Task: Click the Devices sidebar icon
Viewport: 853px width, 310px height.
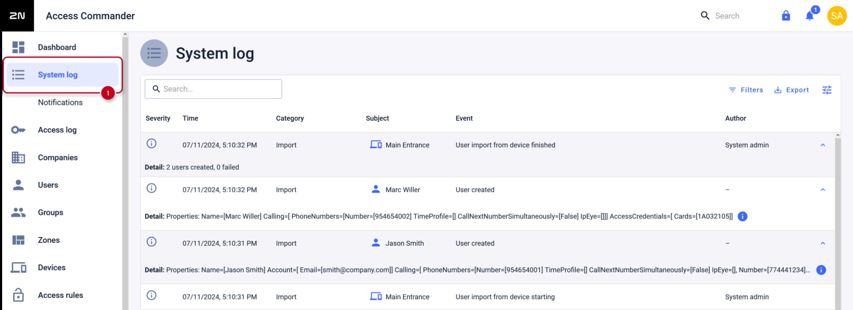Action: coord(18,268)
